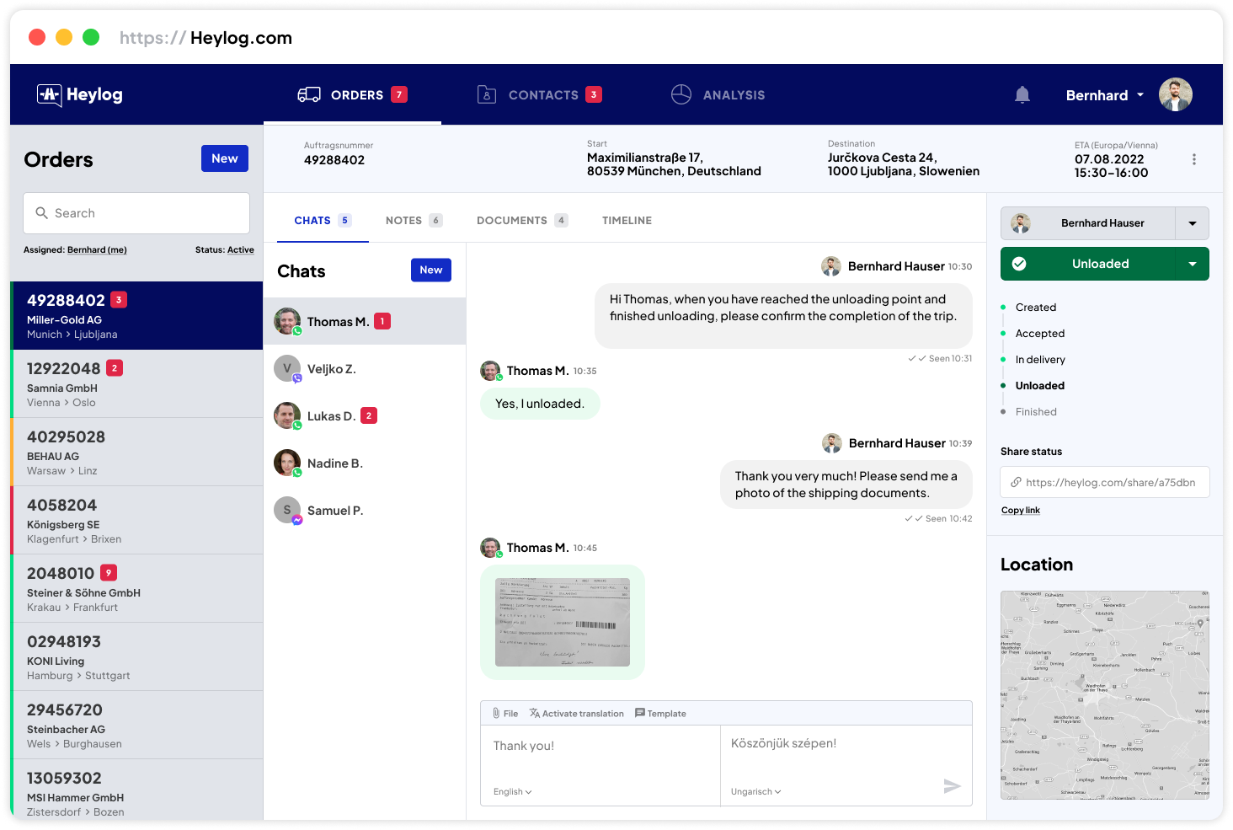Select the In delivery status step
The image size is (1233, 830).
(1039, 360)
